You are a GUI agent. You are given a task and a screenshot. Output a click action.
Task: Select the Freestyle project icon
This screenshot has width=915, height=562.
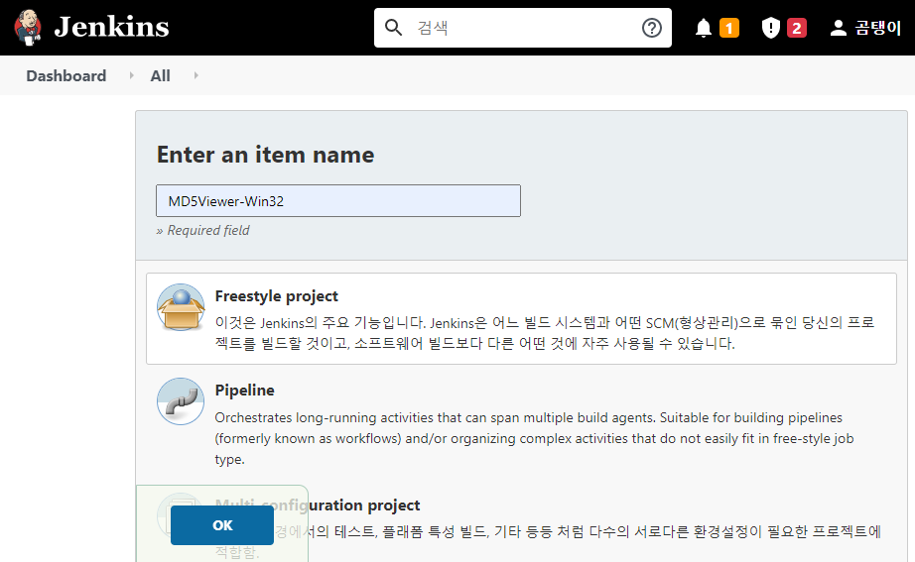[x=181, y=307]
